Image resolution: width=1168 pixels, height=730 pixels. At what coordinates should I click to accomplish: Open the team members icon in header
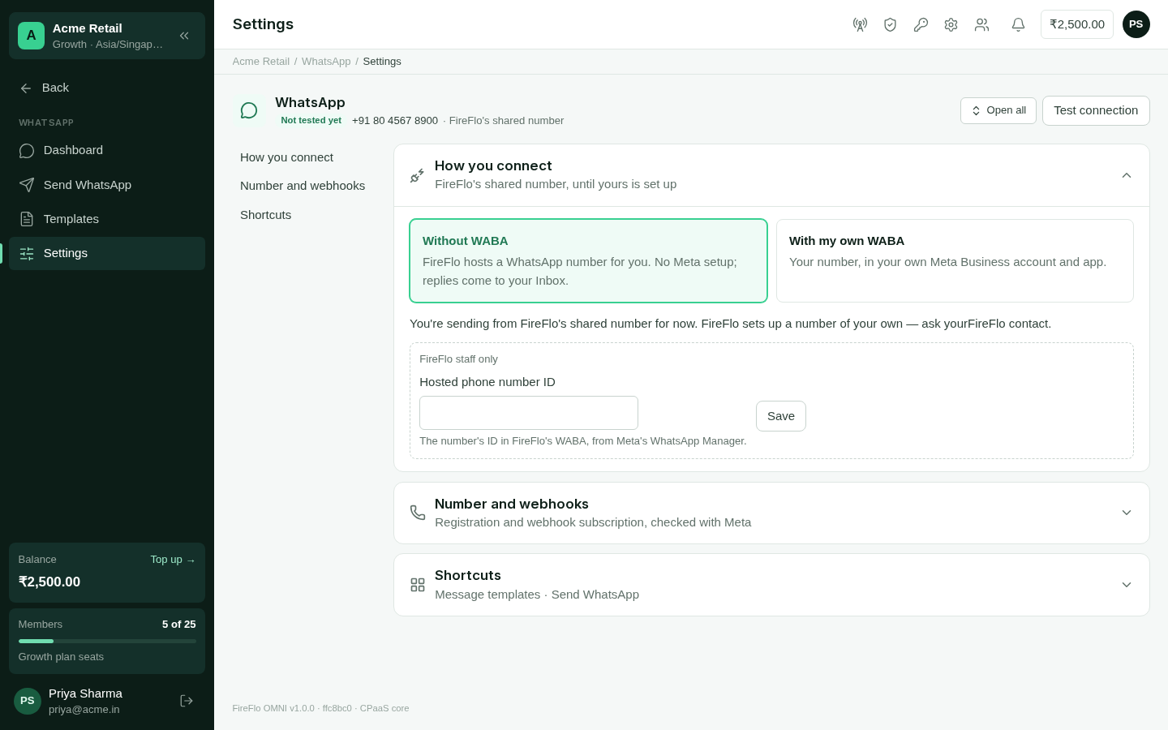pos(981,24)
